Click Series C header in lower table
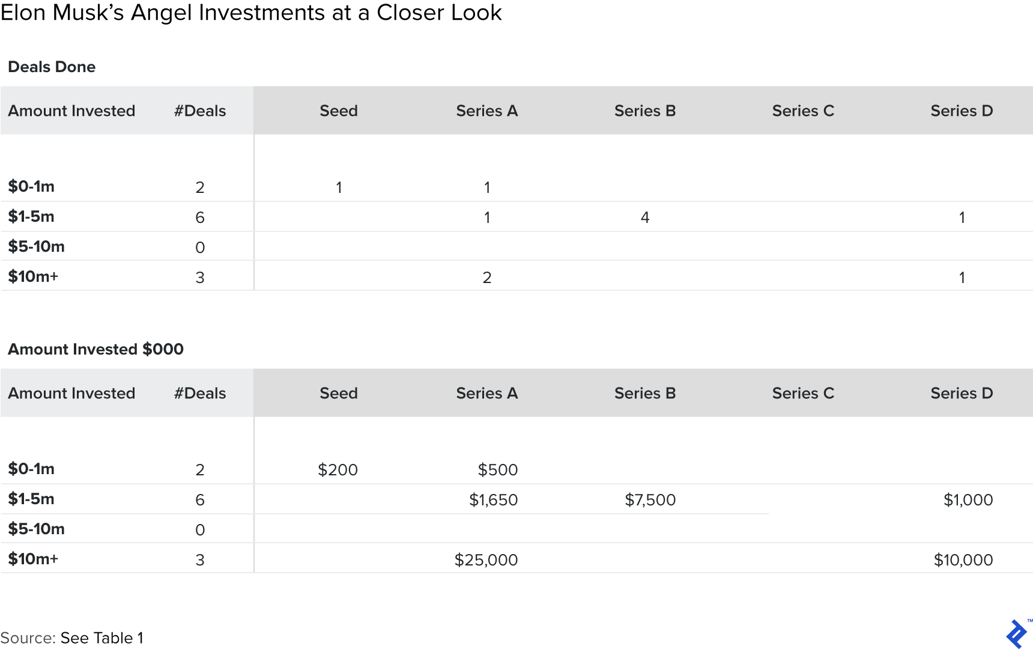The width and height of the screenshot is (1033, 649). tap(802, 393)
